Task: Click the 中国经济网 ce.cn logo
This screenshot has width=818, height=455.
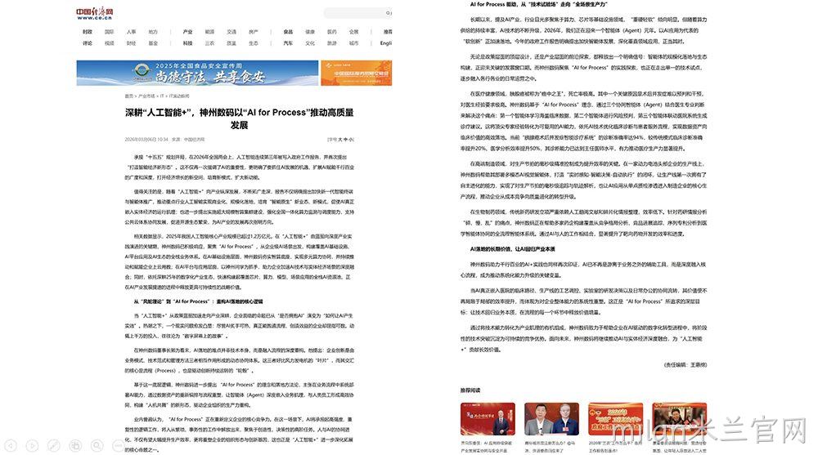Action: coord(94,13)
